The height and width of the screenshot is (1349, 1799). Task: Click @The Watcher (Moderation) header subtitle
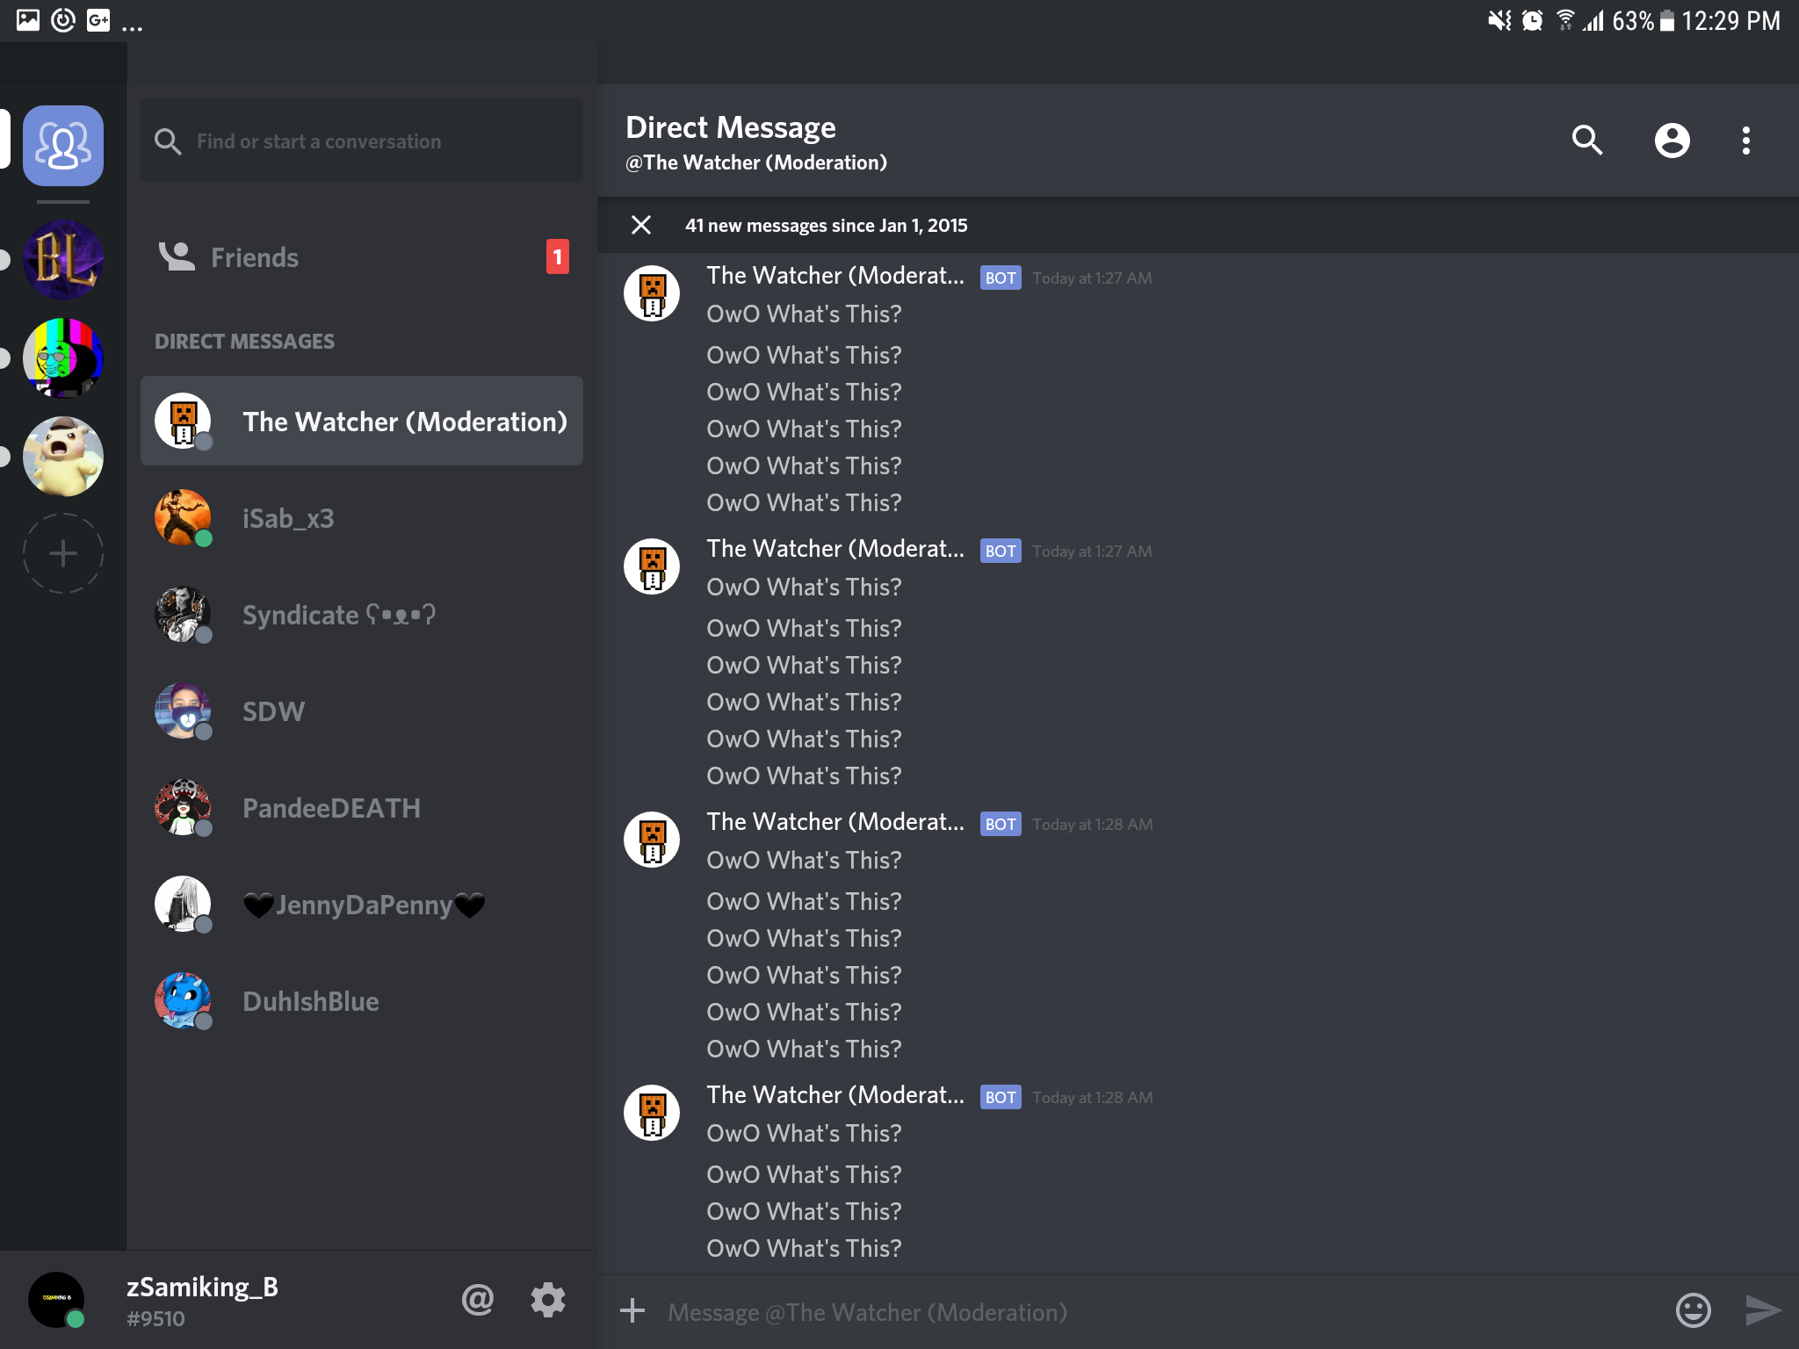click(x=756, y=162)
